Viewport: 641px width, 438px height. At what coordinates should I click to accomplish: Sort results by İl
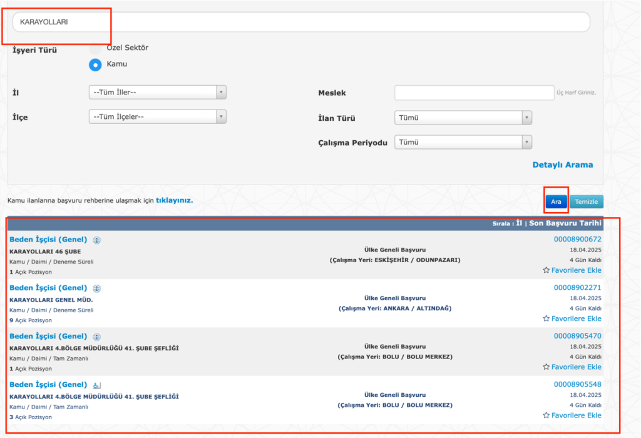519,223
